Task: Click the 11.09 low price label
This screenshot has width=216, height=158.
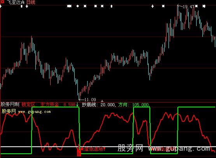Action: point(90,100)
